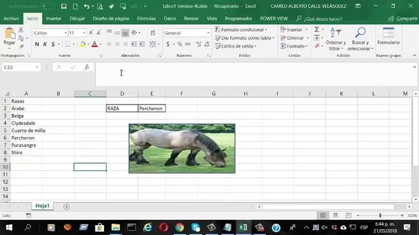Align text left in the alignment group
This screenshot has height=235, width=419.
[x=109, y=44]
